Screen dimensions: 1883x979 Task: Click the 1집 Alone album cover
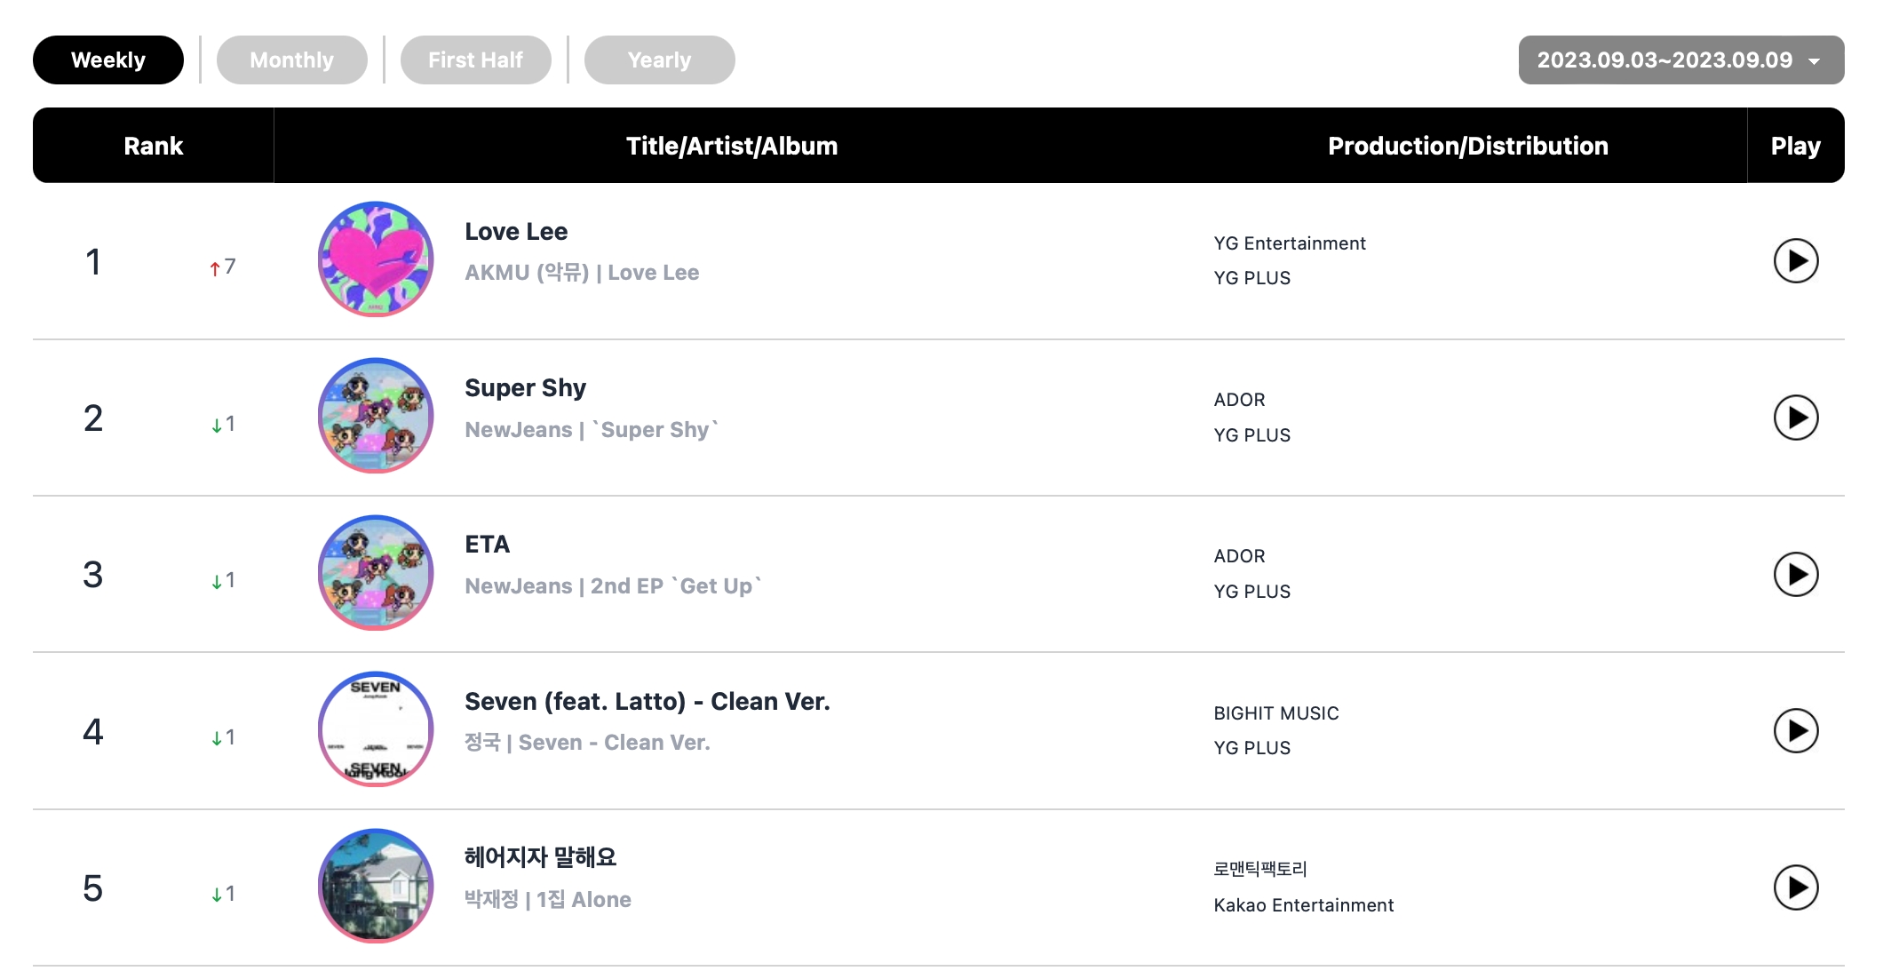(376, 886)
